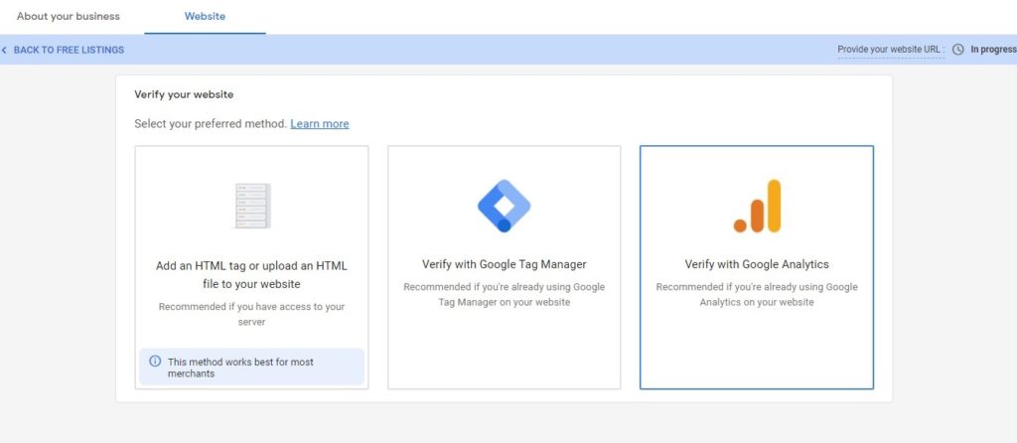Go back to free listings
Image resolution: width=1017 pixels, height=443 pixels.
(x=69, y=50)
